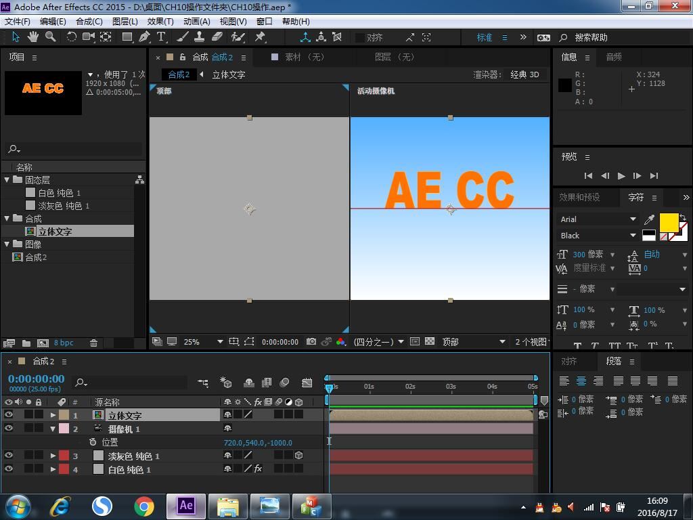Click the yellow fill color swatch
Screen dimensions: 693x520
click(669, 222)
